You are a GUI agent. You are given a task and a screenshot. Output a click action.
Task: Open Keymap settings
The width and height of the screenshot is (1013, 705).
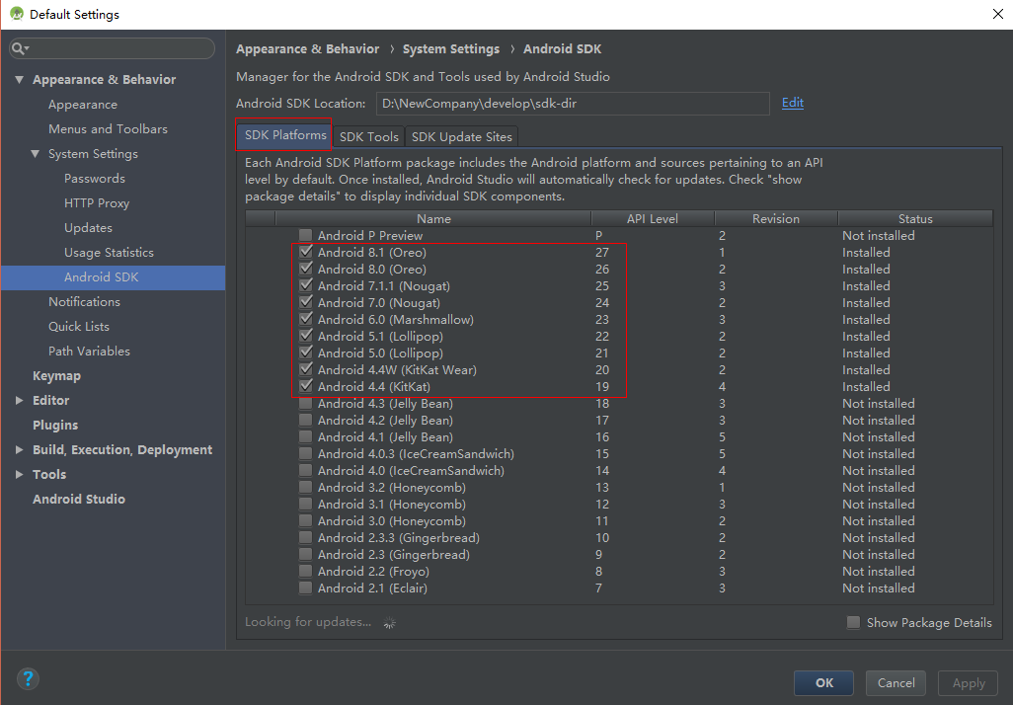57,376
